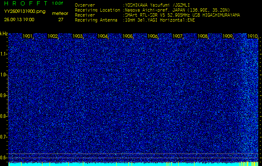Click the kHz axis unit label
Viewport: 262px width, 166px height.
click(4, 34)
